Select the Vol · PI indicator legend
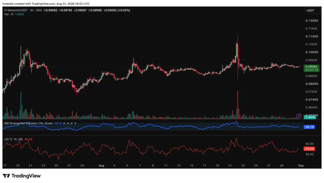This screenshot has height=183, width=324. click(x=9, y=14)
